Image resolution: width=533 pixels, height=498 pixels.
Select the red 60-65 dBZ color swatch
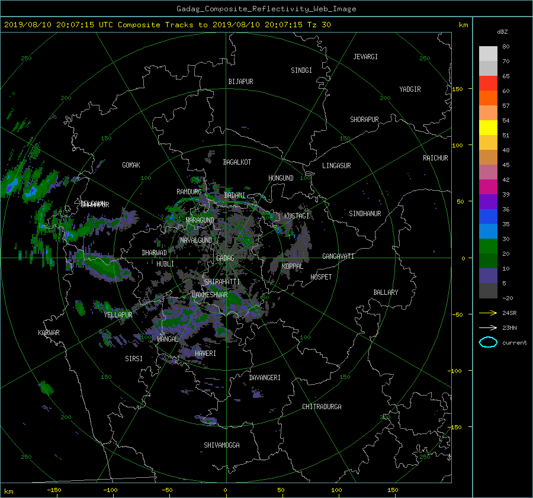(488, 83)
